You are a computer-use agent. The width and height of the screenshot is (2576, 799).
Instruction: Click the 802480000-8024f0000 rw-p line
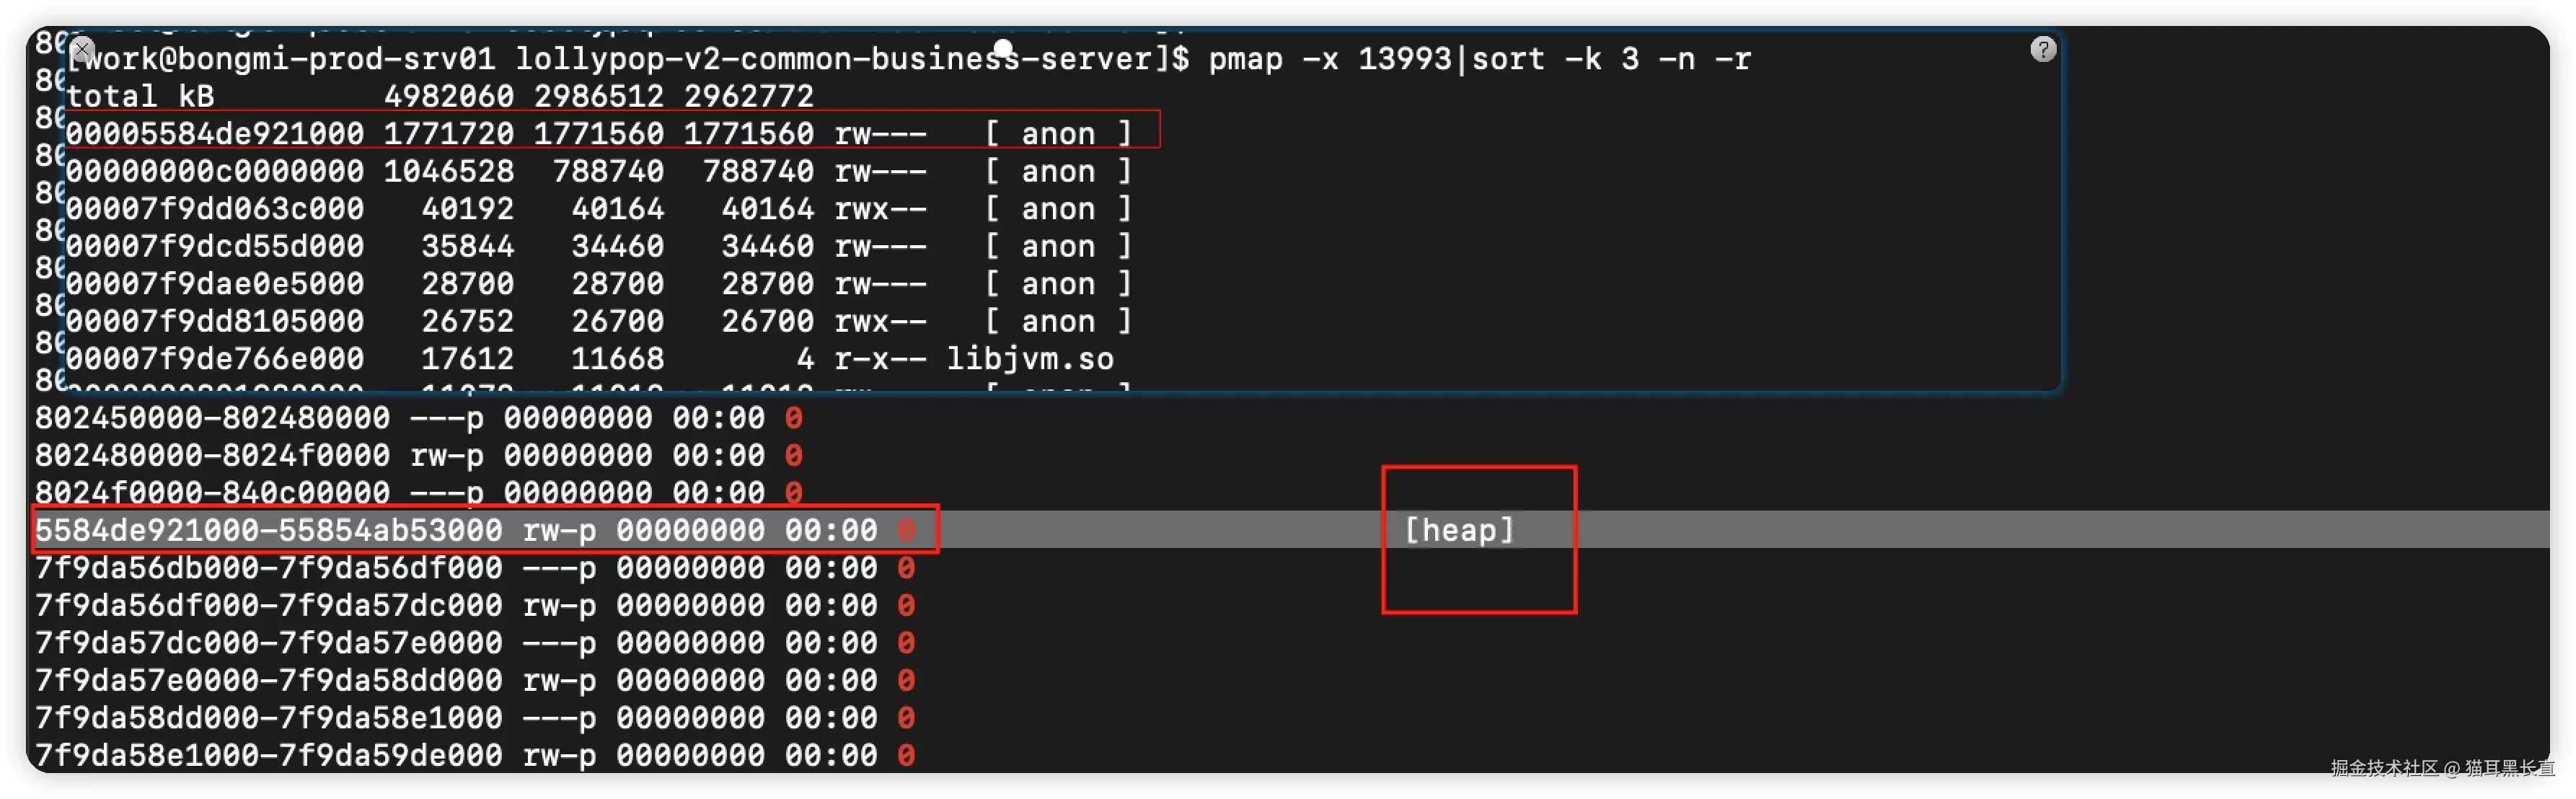[x=419, y=455]
